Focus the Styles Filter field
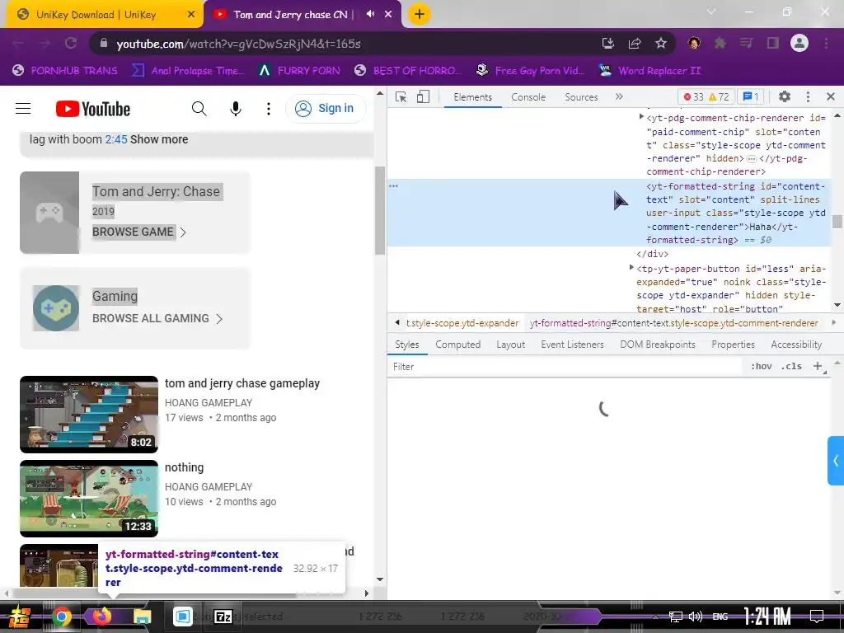 [565, 367]
